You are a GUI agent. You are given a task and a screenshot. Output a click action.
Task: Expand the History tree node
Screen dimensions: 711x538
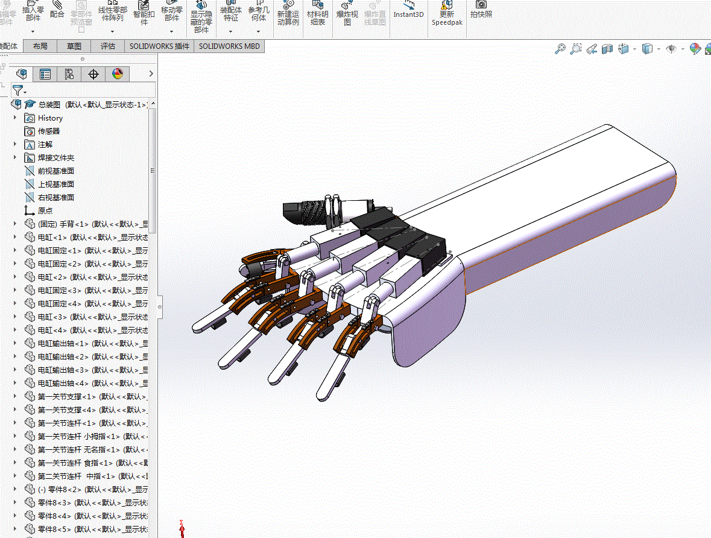pyautogui.click(x=15, y=118)
